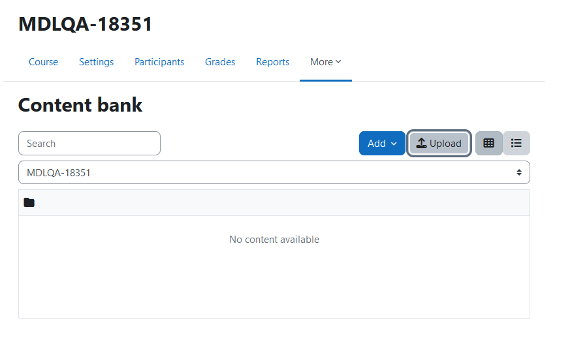Image resolution: width=572 pixels, height=344 pixels.
Task: Open the Course tab
Action: (43, 62)
